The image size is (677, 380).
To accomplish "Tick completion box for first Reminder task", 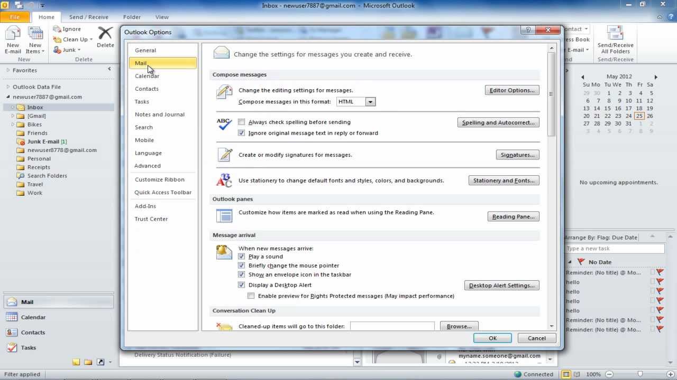I will 652,272.
